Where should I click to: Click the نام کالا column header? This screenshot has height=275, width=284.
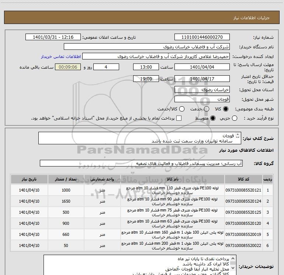173,179
